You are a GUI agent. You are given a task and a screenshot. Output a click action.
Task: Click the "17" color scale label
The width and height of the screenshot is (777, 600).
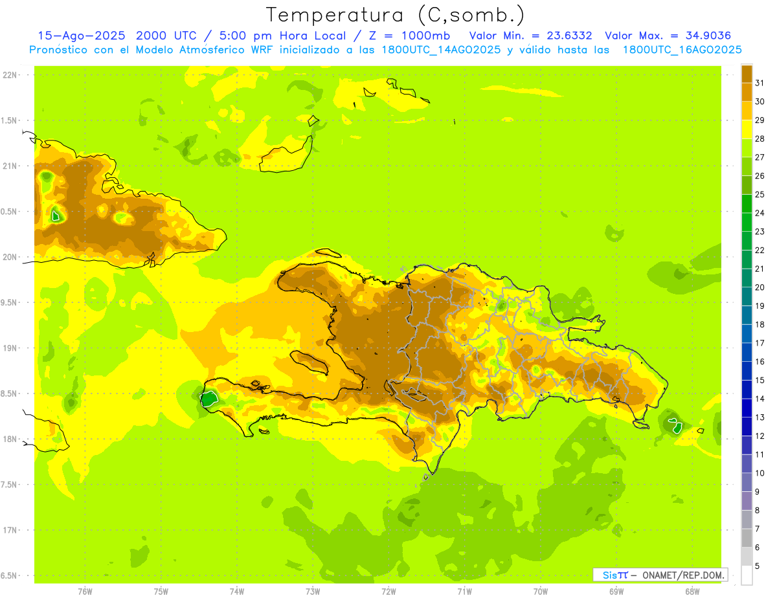point(760,343)
